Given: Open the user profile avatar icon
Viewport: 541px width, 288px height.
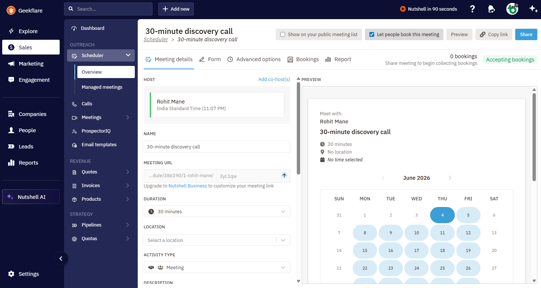Looking at the screenshot, I should point(512,9).
